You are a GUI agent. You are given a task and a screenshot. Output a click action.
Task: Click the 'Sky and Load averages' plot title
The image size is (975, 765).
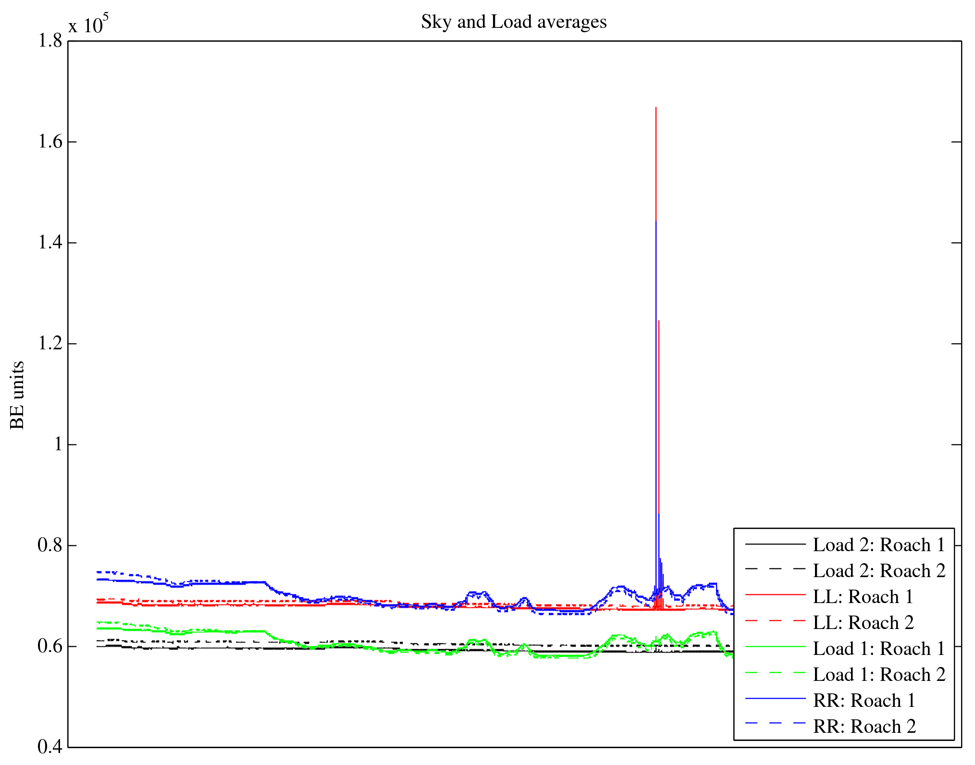coord(514,22)
